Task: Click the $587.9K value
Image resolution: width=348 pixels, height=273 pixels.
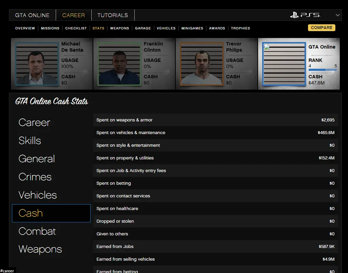Action: coord(326,247)
